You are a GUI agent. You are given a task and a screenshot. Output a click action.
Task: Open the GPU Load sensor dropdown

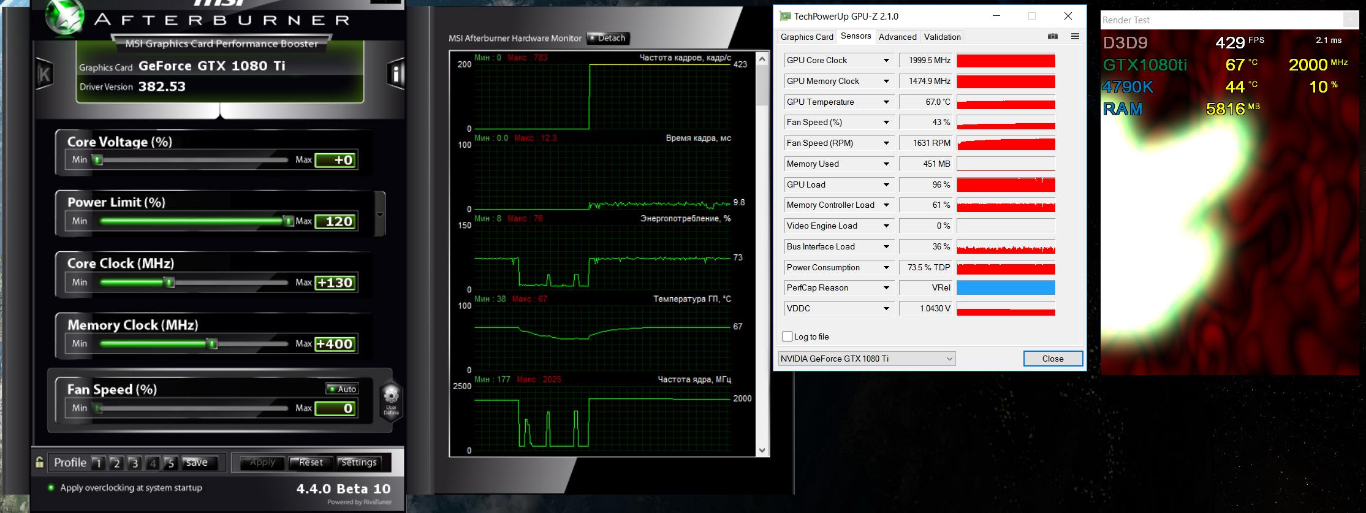(886, 185)
